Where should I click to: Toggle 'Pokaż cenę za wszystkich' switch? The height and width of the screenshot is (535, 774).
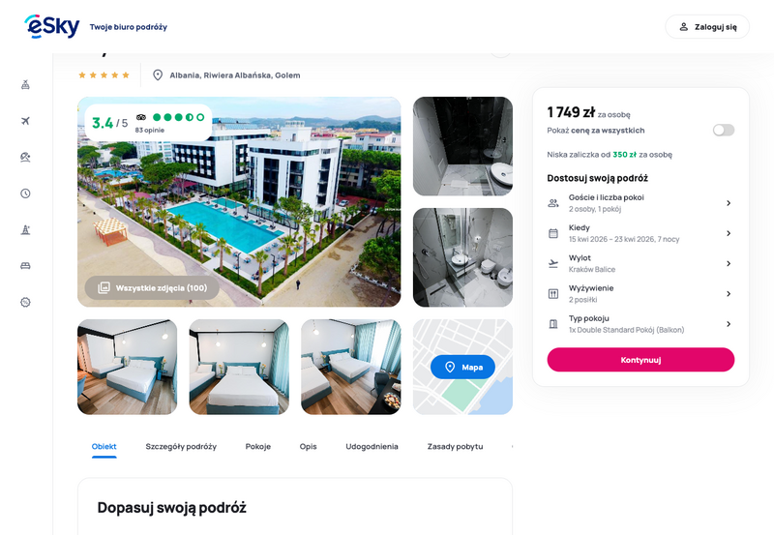[x=723, y=130]
